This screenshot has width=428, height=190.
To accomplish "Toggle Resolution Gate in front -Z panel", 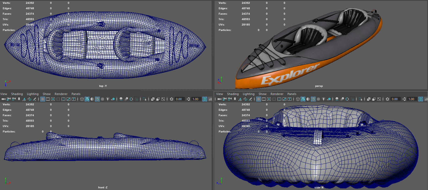I will (53, 99).
